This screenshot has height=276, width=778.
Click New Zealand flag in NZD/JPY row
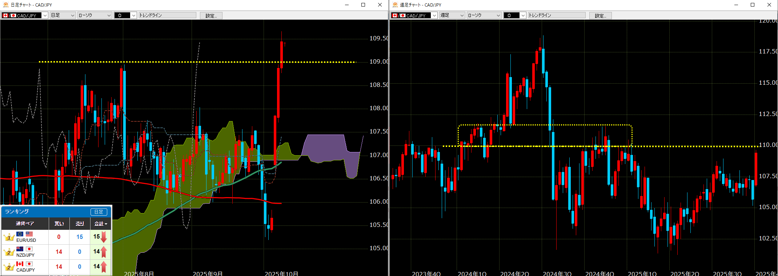click(20, 249)
